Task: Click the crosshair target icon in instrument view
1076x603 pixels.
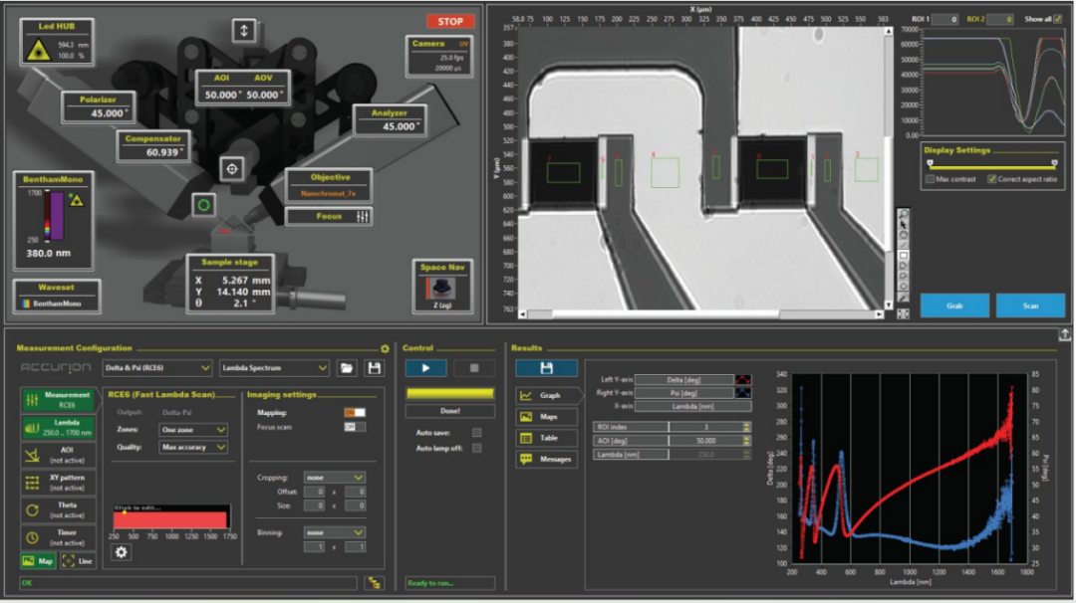Action: click(232, 168)
